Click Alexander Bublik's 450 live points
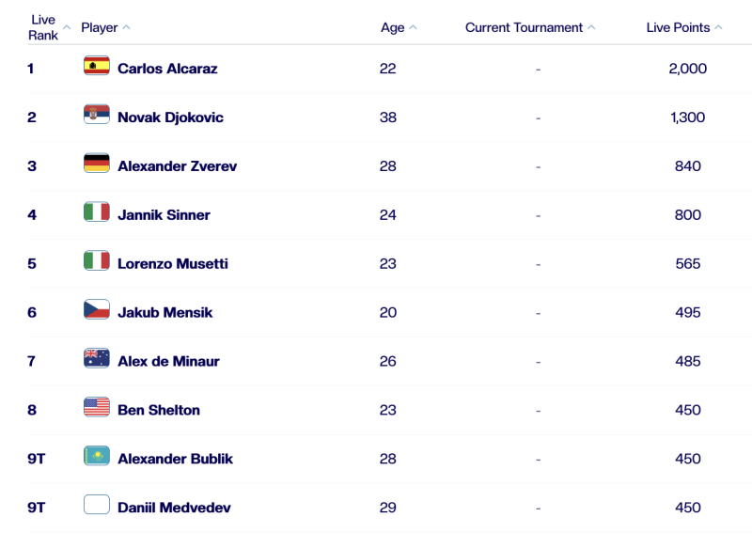752x548 pixels. (688, 459)
